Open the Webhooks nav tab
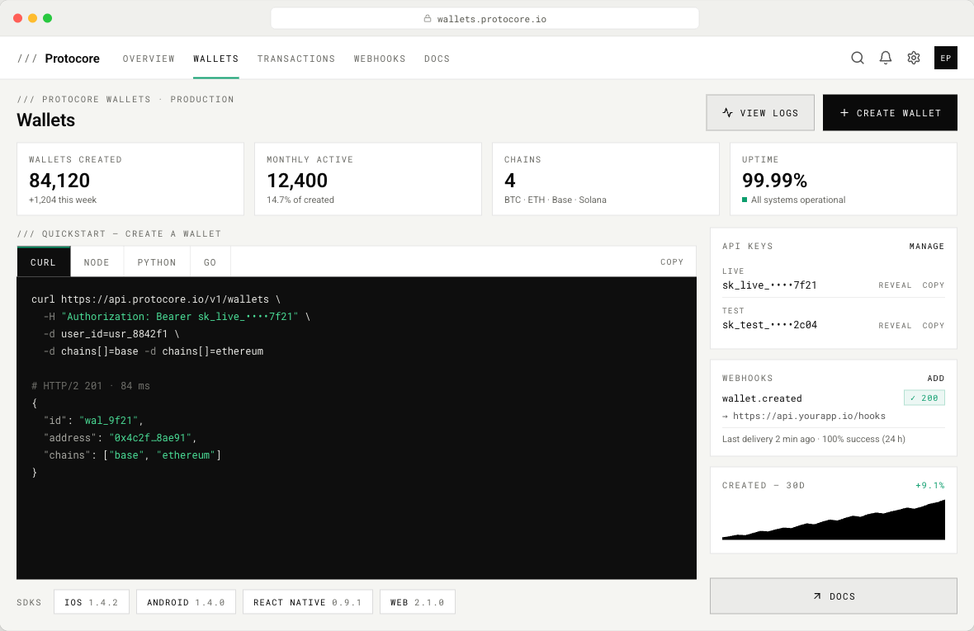Screen dimensions: 974x631 pos(380,59)
